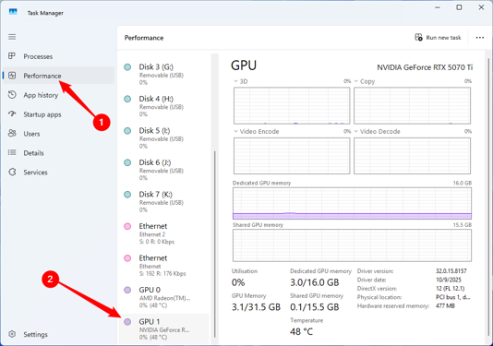Click the Startup apps gauge icon

pyautogui.click(x=12, y=113)
